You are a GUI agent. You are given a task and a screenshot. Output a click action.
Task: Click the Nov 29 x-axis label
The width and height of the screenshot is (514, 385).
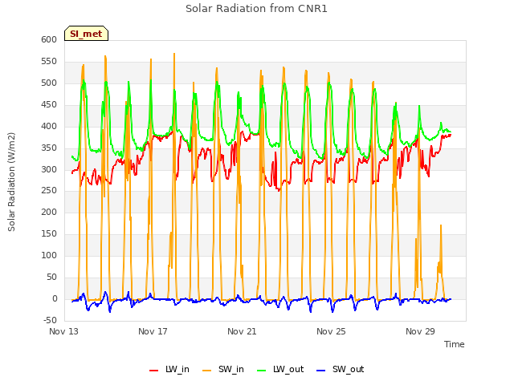click(x=420, y=331)
